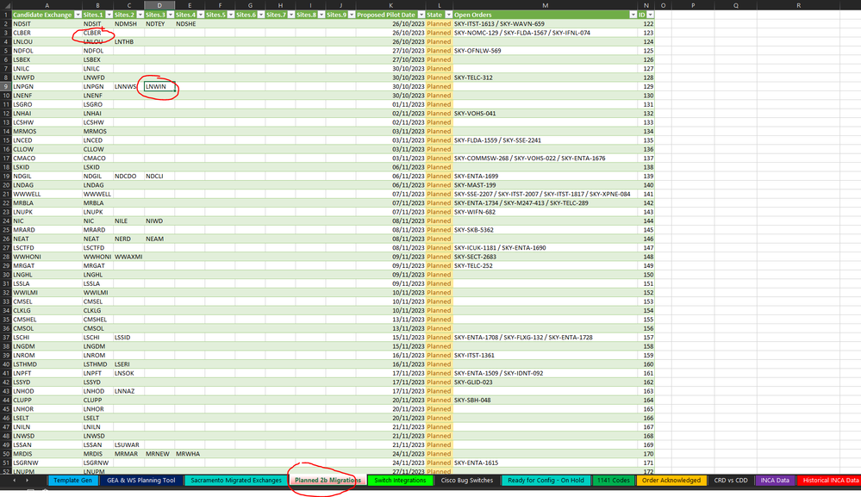861x497 pixels.
Task: Open the Sites.6 column filter arrow
Action: [x=261, y=15]
